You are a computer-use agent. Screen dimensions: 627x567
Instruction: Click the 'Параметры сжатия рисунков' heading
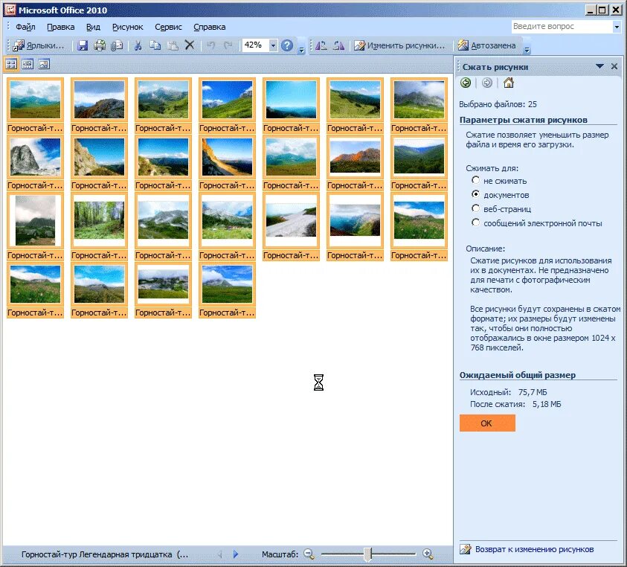point(524,120)
